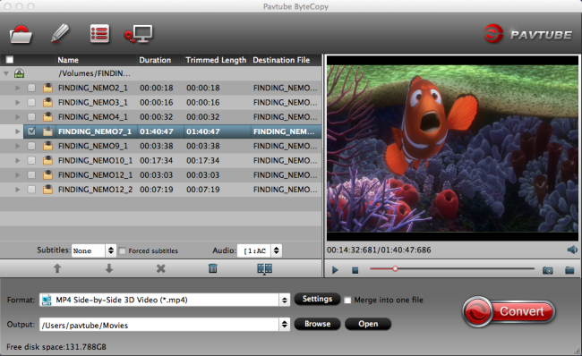Expand the FINDING_NEMO10_1 row
582x356 pixels.
click(17, 160)
